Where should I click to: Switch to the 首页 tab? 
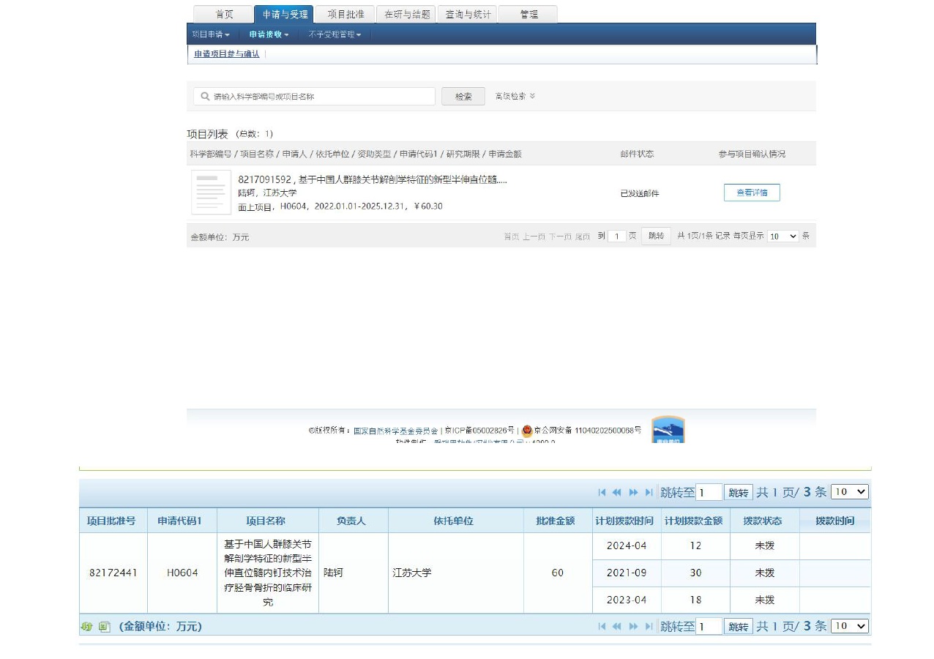[223, 15]
